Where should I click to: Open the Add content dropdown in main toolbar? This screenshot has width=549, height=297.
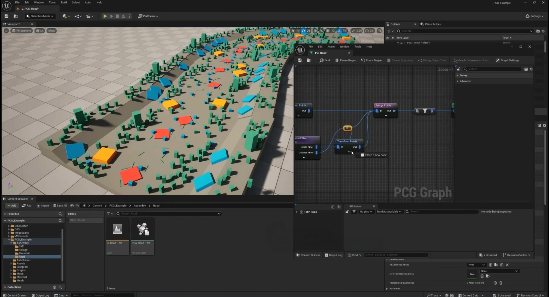tap(66, 16)
